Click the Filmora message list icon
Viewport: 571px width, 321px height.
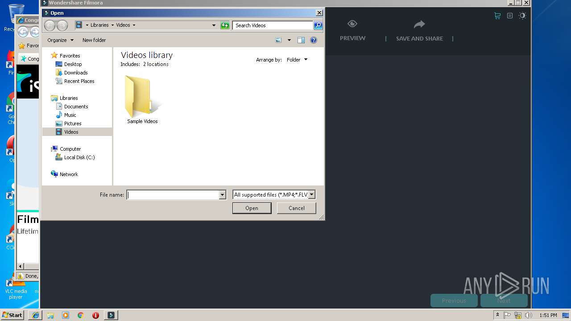[x=510, y=16]
